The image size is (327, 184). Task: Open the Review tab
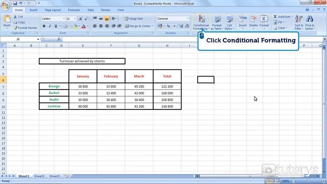click(x=106, y=10)
